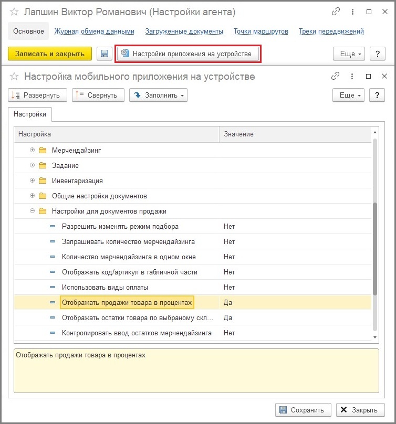This screenshot has height=424, width=396.
Task: Collapse Настройки для документов продажи group
Action: coord(32,211)
